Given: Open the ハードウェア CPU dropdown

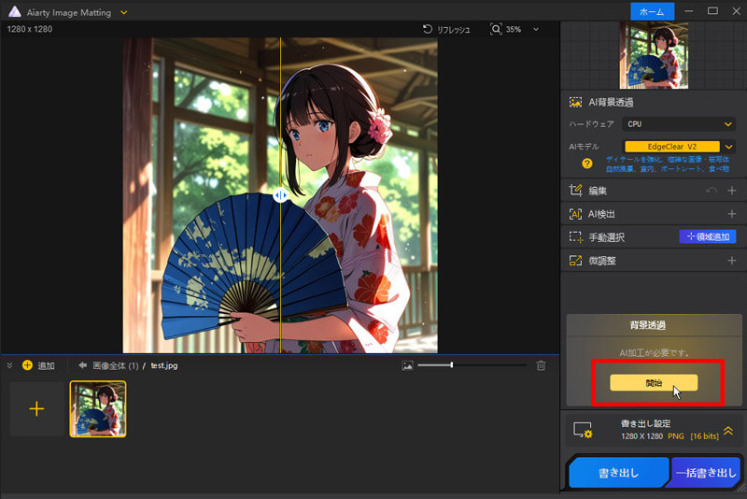Looking at the screenshot, I should tap(679, 124).
